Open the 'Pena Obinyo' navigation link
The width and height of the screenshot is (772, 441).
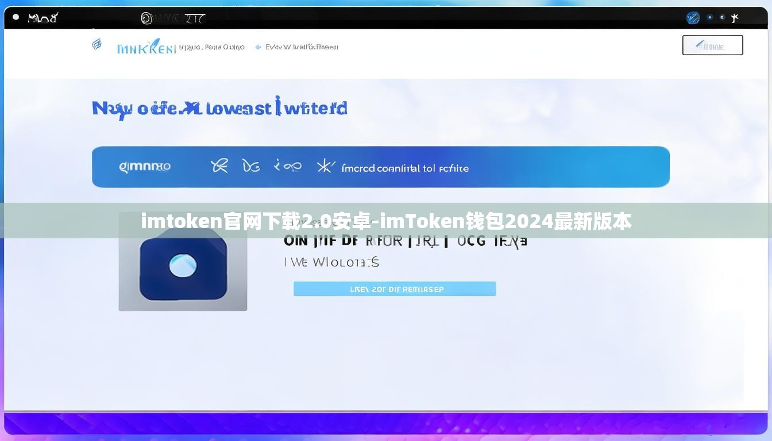(225, 47)
